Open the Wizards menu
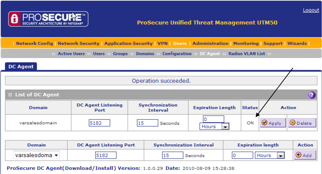 pyautogui.click(x=297, y=43)
